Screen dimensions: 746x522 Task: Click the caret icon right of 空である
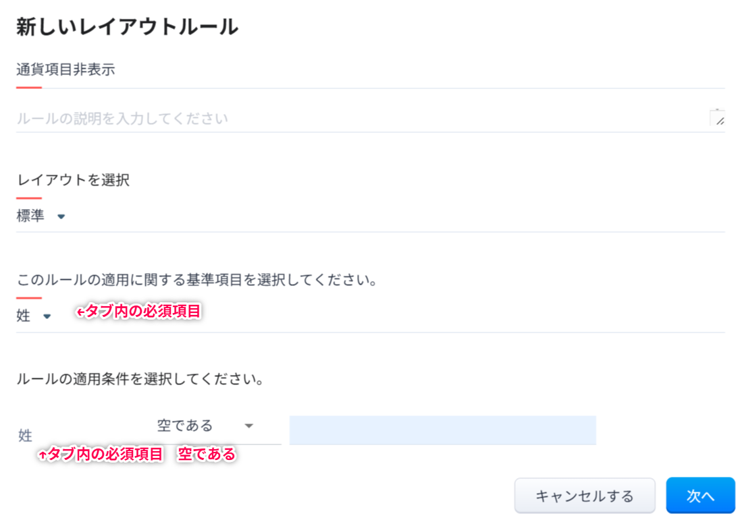248,426
